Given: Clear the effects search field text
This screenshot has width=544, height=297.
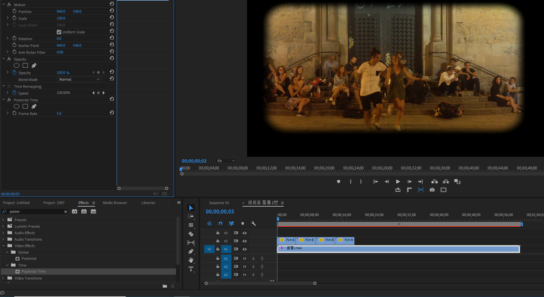Looking at the screenshot, I should point(65,211).
